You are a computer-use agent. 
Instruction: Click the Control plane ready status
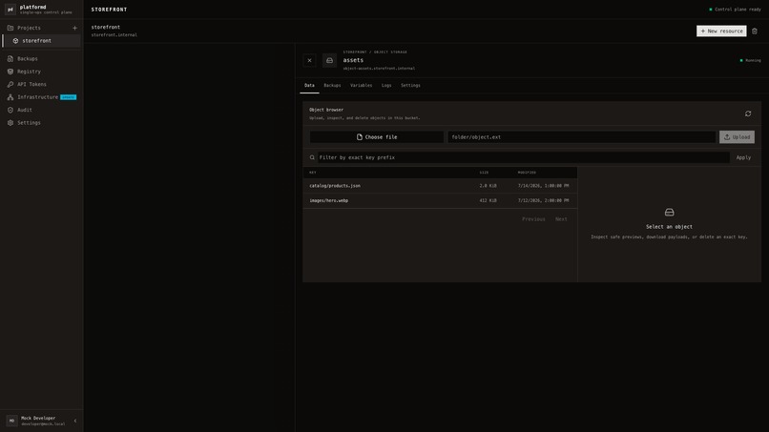tap(735, 10)
